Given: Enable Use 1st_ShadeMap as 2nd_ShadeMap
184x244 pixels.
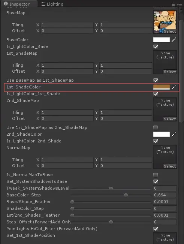Looking at the screenshot, I should [156, 127].
